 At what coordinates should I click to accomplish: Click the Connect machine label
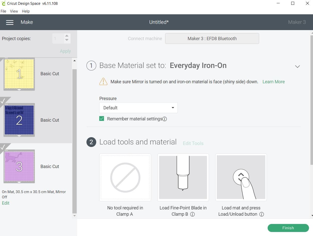click(x=145, y=39)
